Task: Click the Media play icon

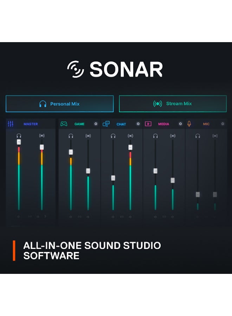Action: point(148,124)
